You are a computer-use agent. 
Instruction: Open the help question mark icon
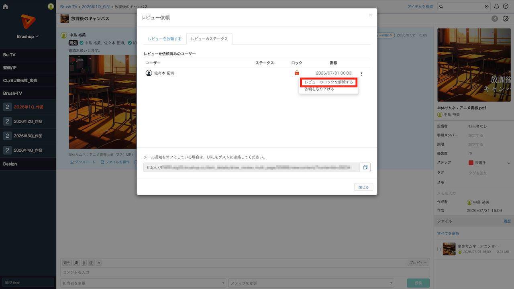pyautogui.click(x=506, y=6)
